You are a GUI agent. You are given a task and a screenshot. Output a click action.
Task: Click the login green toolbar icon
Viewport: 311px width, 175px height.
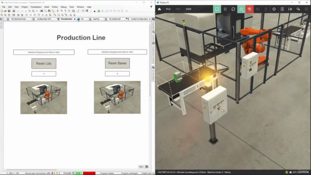point(99,11)
